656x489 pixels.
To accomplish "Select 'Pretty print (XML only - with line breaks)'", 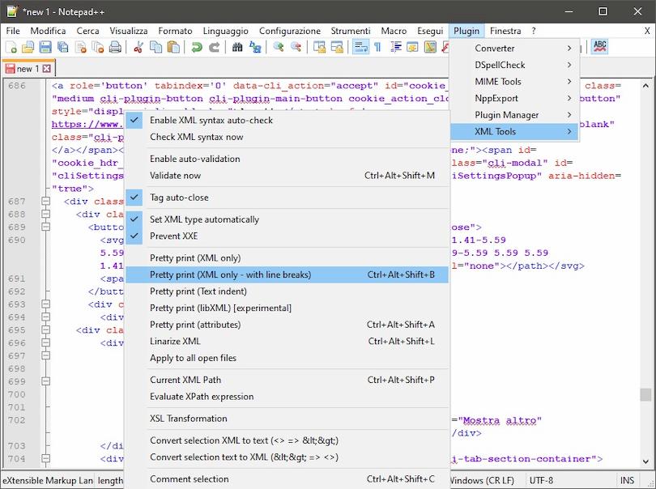I will pos(243,274).
